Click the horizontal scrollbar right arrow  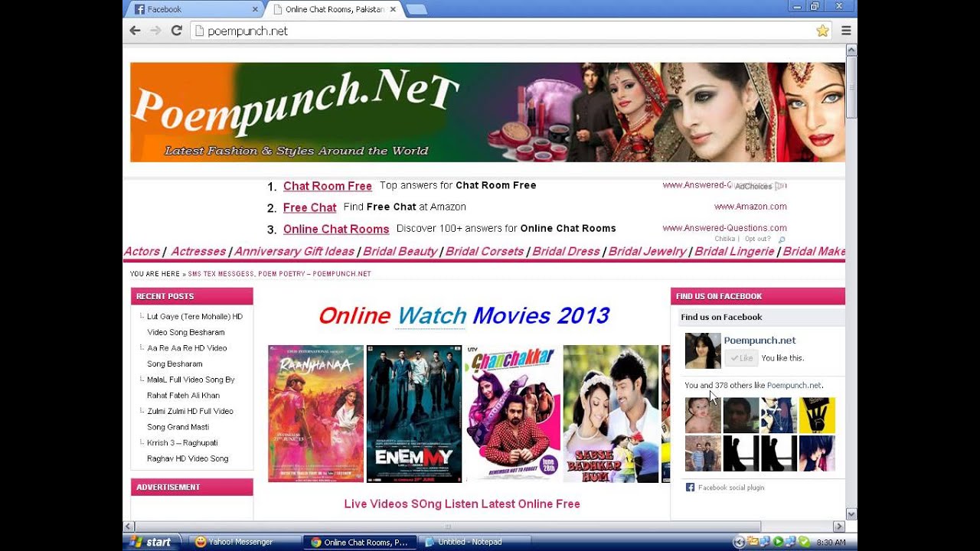pyautogui.click(x=839, y=527)
